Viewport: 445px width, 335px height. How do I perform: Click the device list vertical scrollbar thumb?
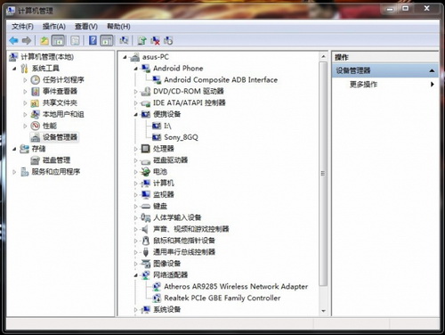[x=323, y=174]
